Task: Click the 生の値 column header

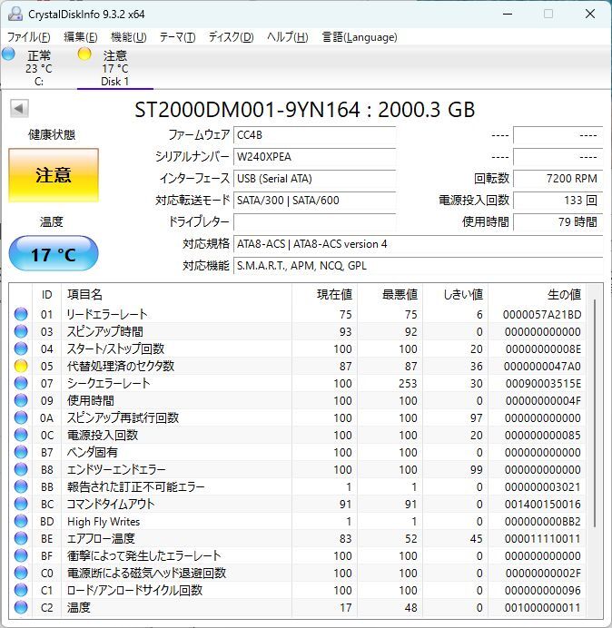Action: [537, 294]
